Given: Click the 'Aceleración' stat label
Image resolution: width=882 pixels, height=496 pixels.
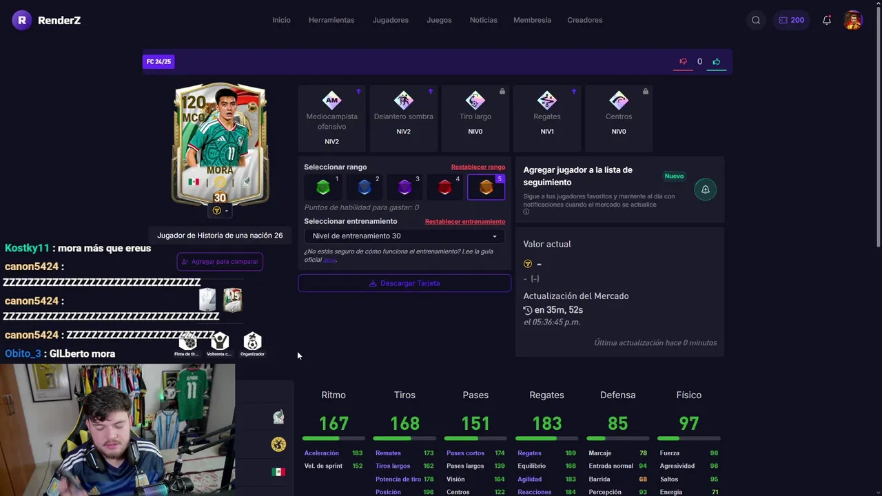Looking at the screenshot, I should (x=322, y=453).
